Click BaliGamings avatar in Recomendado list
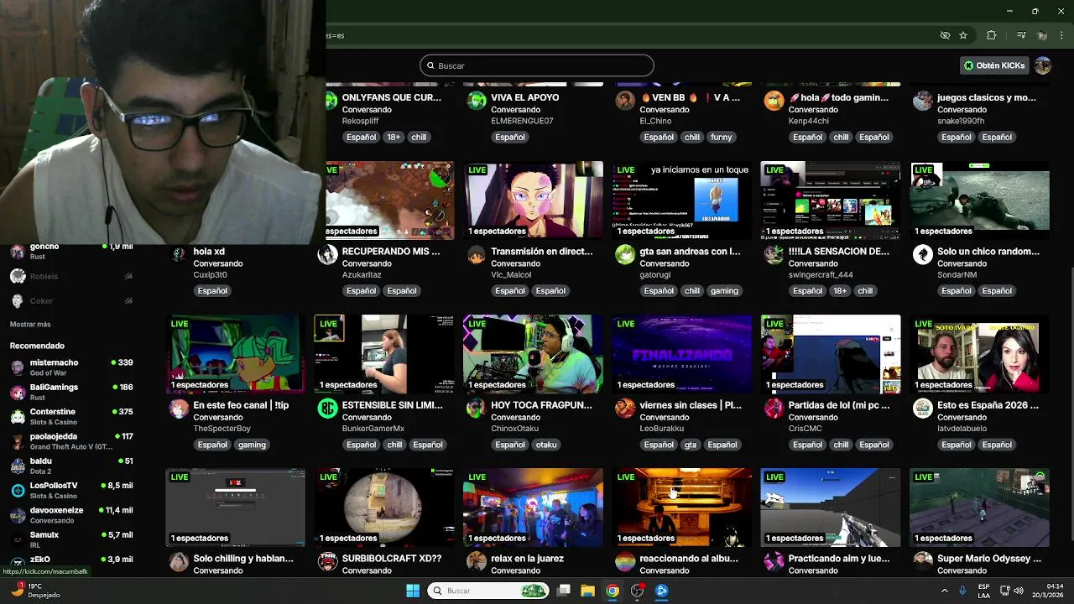This screenshot has width=1074, height=604. tap(18, 392)
